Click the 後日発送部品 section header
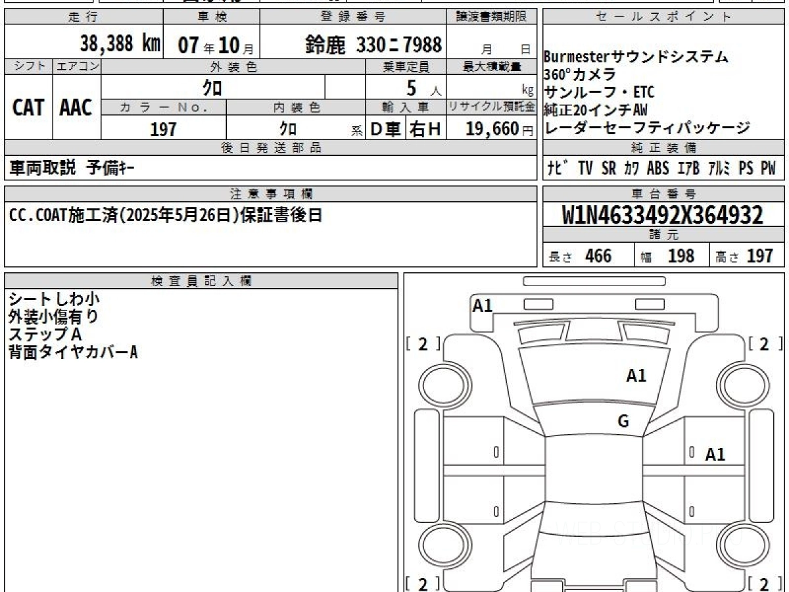Image resolution: width=789 pixels, height=592 pixels. tap(270, 148)
